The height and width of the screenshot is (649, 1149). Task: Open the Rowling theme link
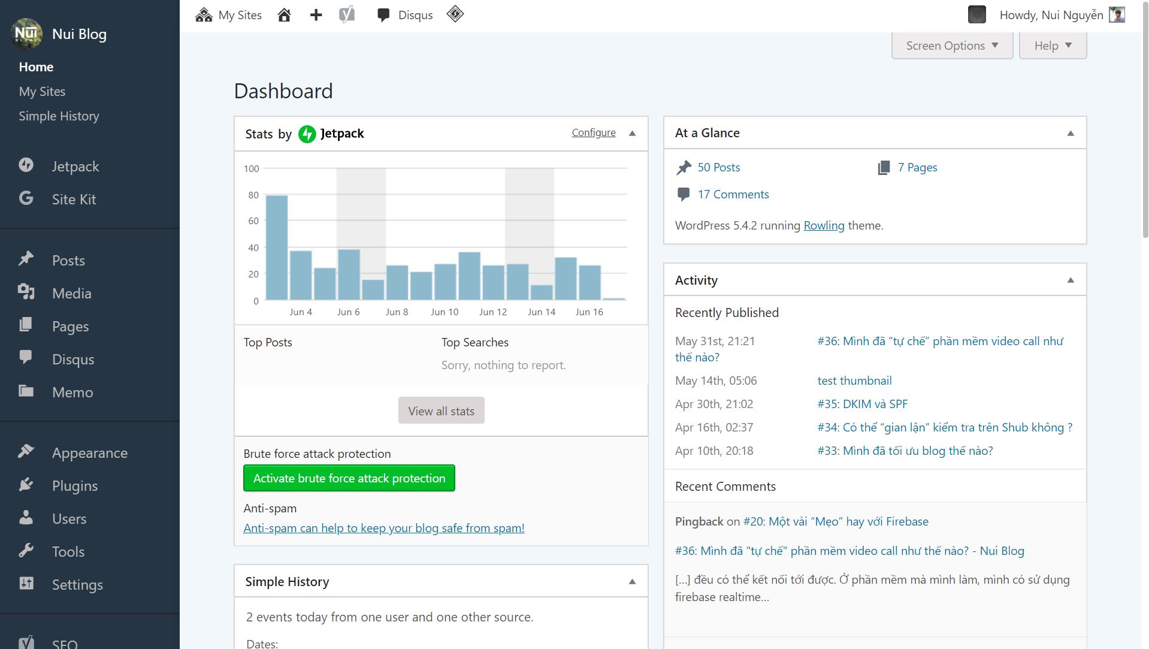pos(824,225)
